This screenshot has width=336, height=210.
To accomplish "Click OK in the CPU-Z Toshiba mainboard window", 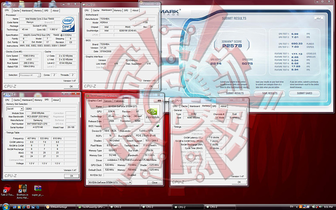I will pos(151,87).
